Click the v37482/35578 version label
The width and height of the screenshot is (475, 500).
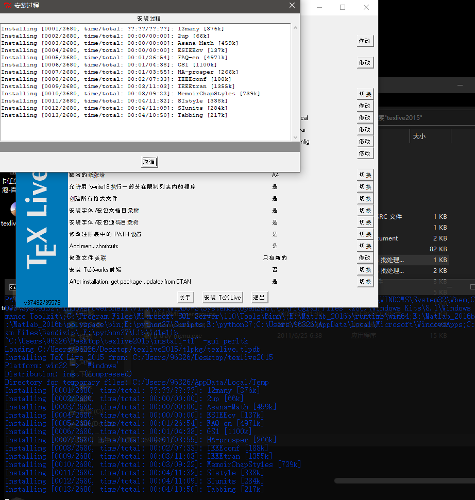pos(42,303)
